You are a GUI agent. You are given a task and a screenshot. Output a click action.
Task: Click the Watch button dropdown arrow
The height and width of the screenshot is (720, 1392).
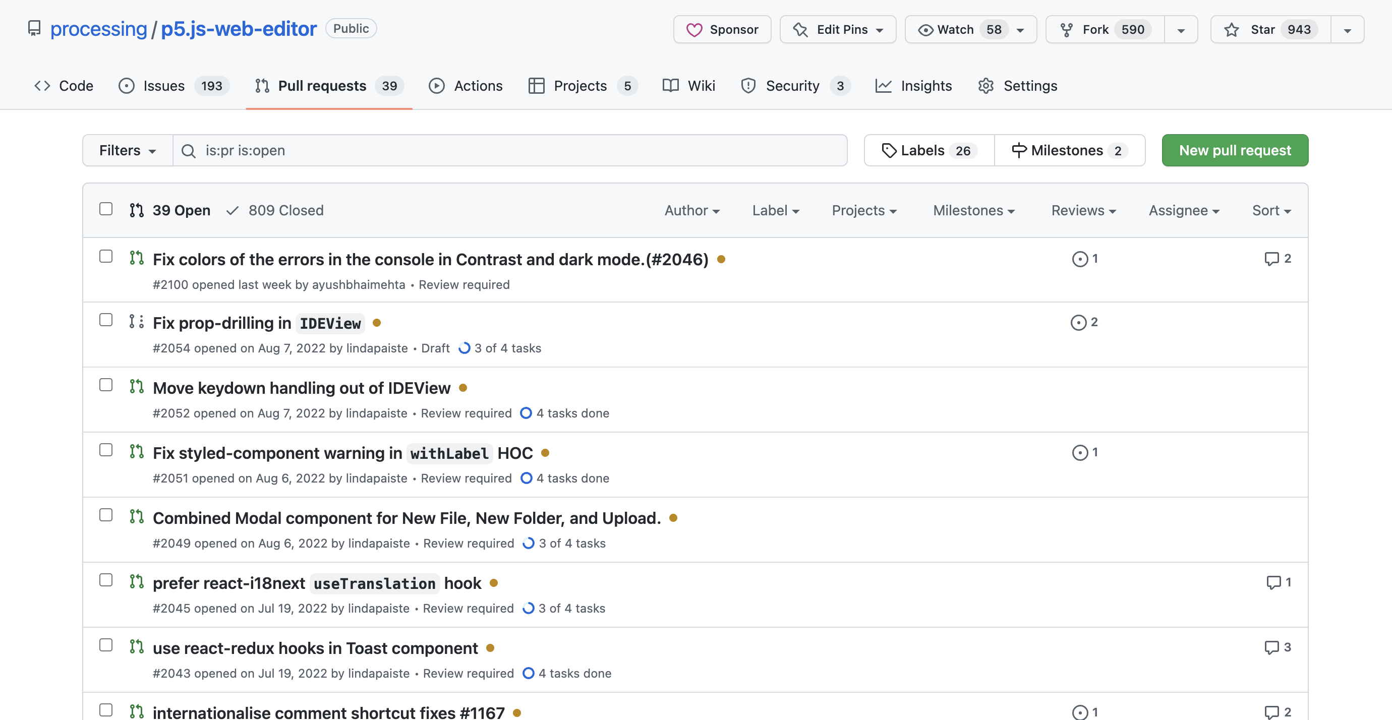(x=1020, y=30)
